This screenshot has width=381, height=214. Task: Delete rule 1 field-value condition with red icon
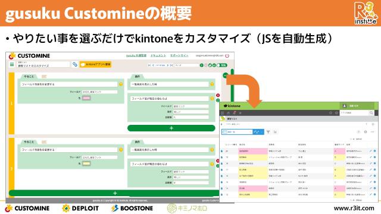tap(218, 95)
